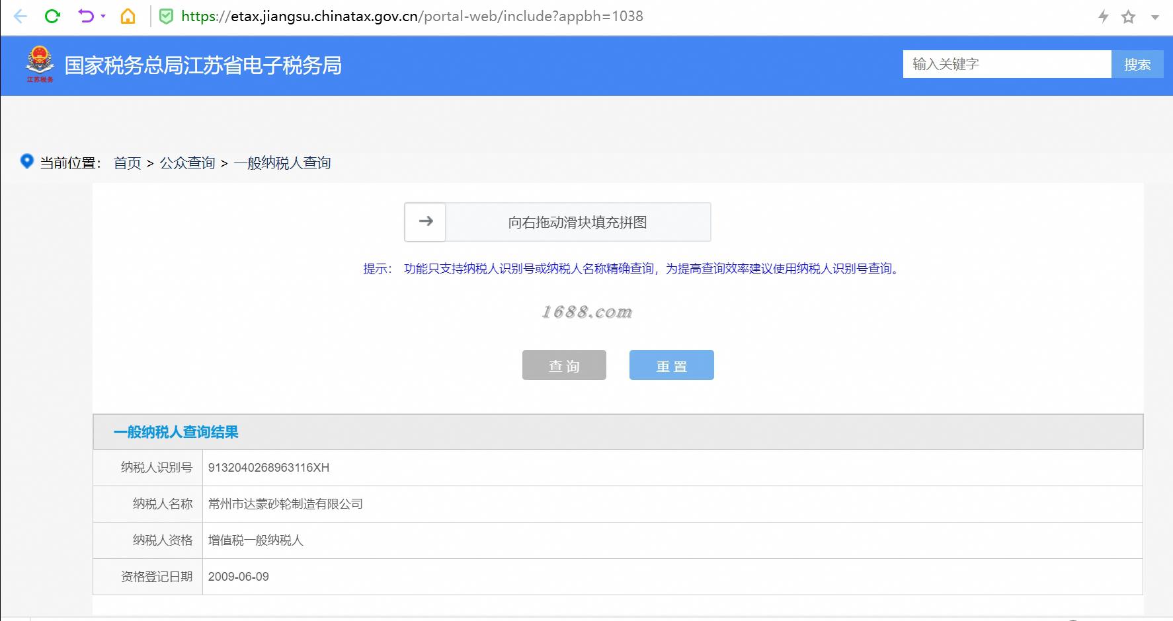The height and width of the screenshot is (621, 1173).
Task: Click the 纳税人资格 label cell
Action: [x=148, y=540]
